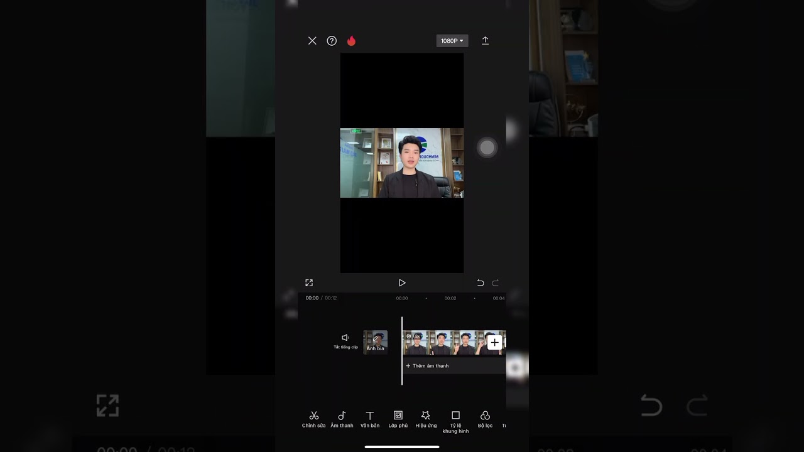Viewport: 804px width, 452px height.
Task: Edit the Ảnh bìa cover thumbnail
Action: click(x=375, y=342)
